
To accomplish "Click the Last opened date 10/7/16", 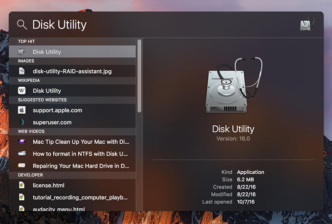I will [246, 202].
